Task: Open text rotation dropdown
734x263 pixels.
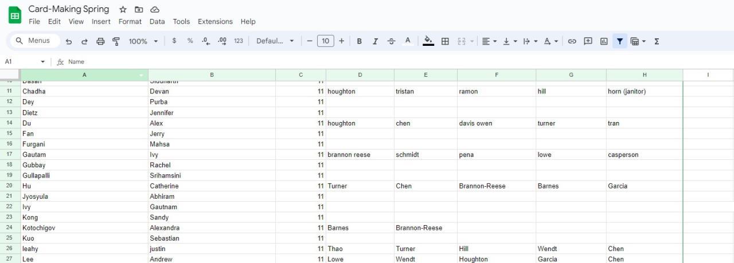Action: 550,41
